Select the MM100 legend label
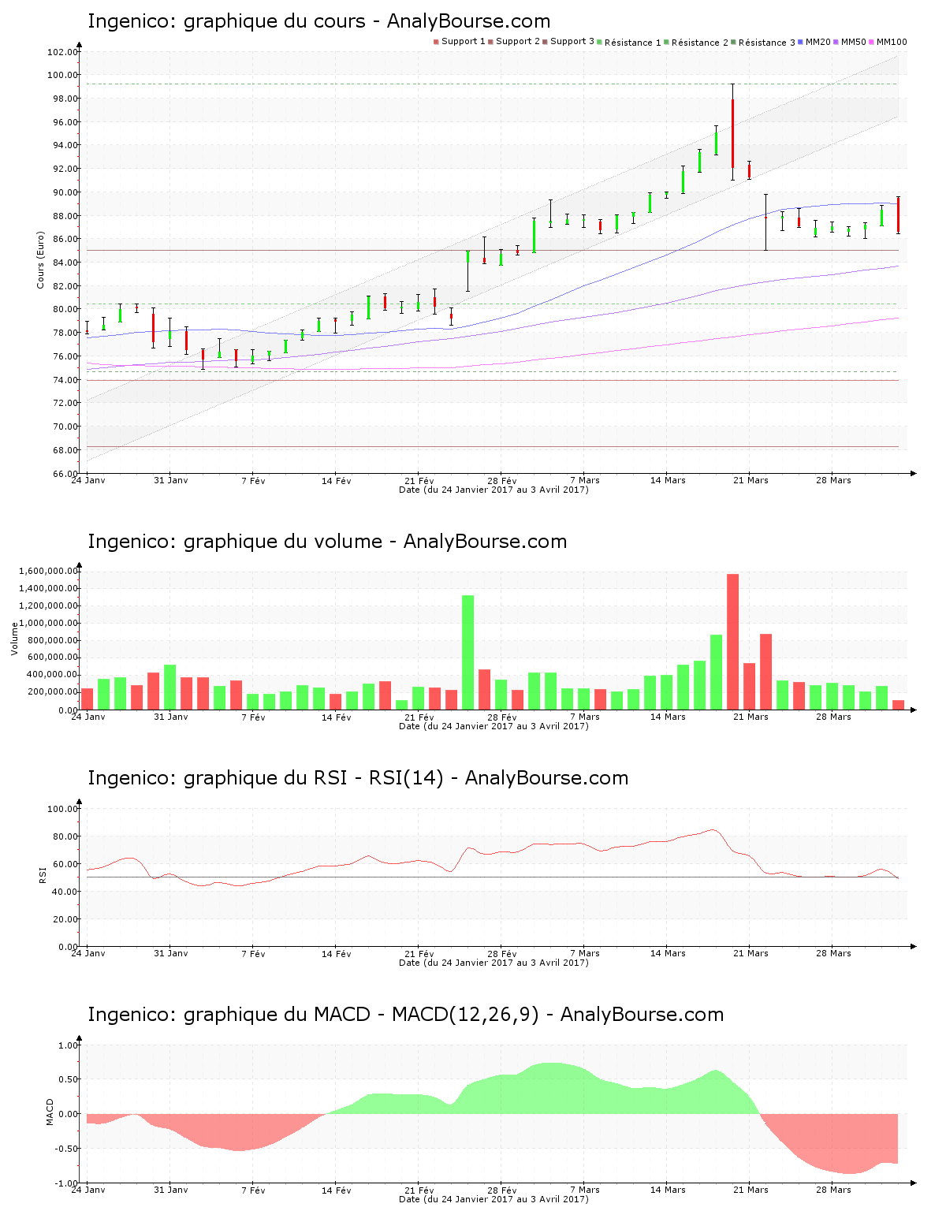Screen dimensions: 946x1222 [892, 42]
